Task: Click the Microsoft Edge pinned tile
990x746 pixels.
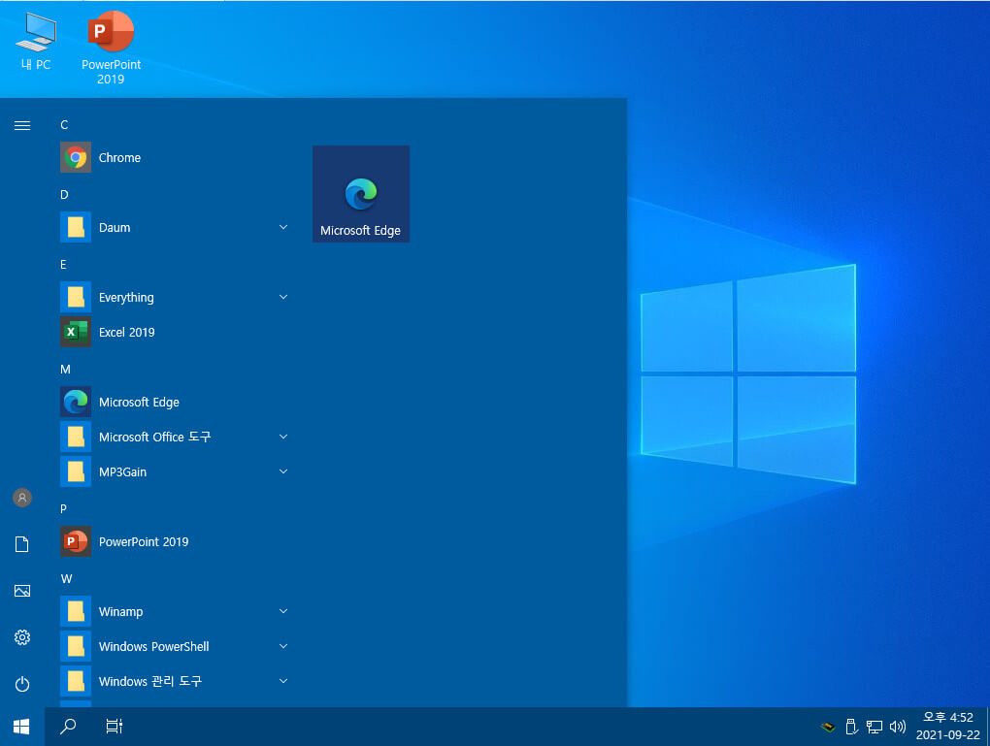Action: pyautogui.click(x=361, y=194)
